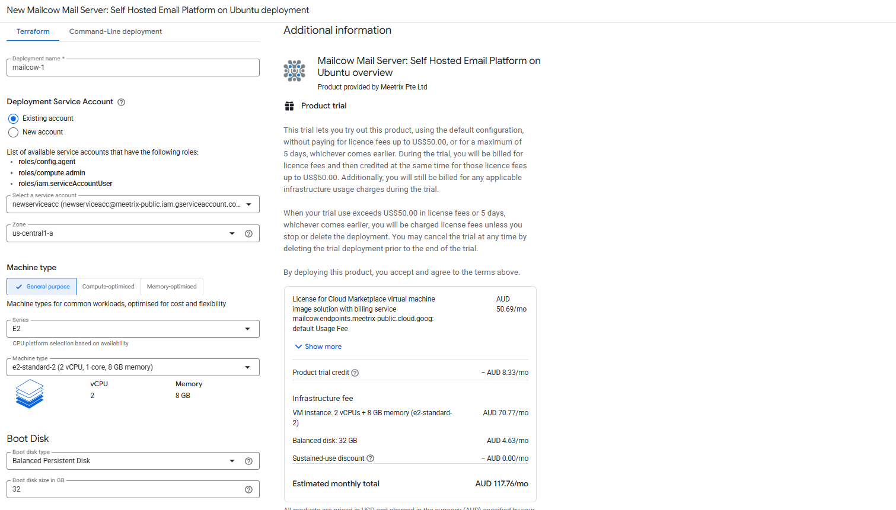Click the roles/compute.admin list item
This screenshot has width=896, height=510.
click(x=52, y=173)
